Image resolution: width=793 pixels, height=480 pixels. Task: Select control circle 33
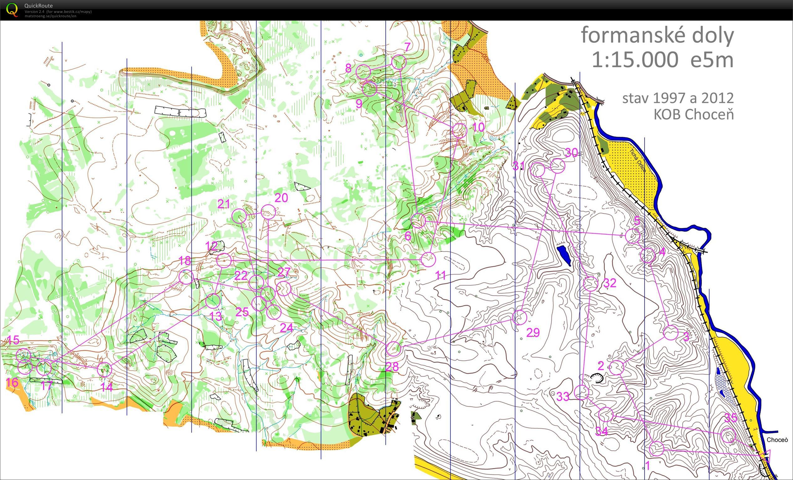tap(582, 392)
